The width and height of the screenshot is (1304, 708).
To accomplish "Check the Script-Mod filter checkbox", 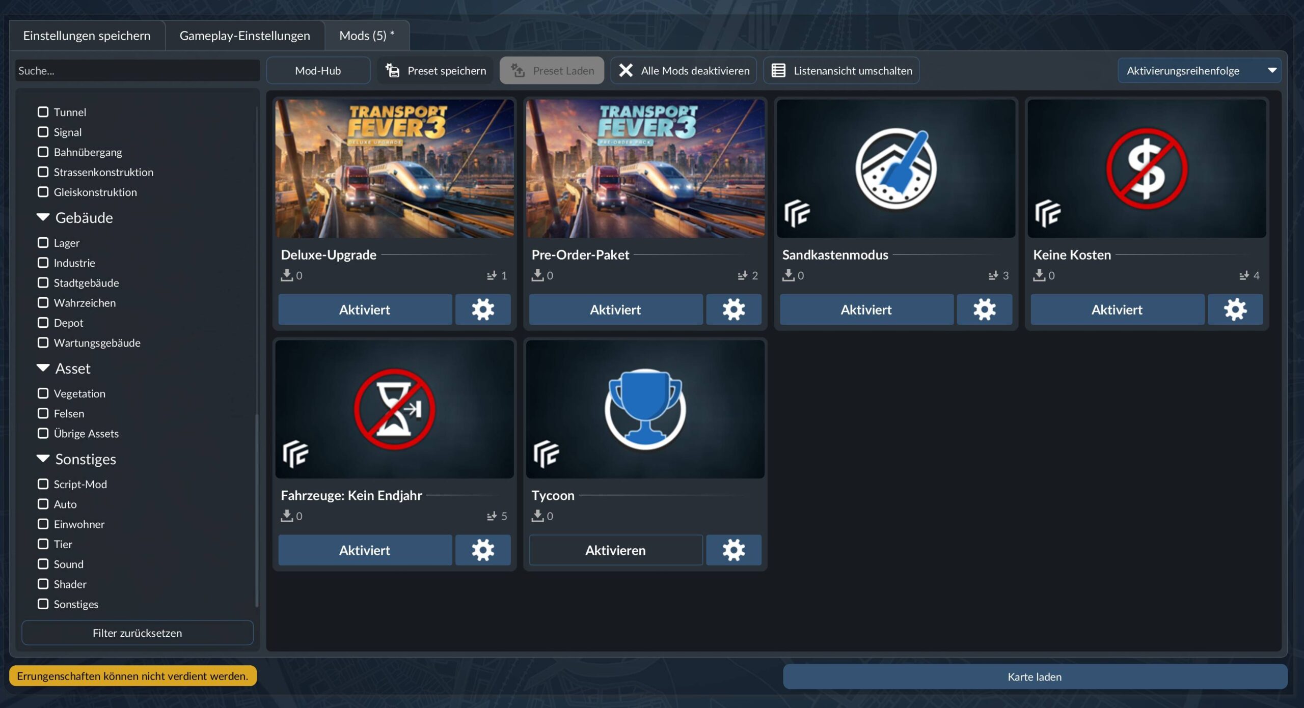I will pyautogui.click(x=43, y=484).
